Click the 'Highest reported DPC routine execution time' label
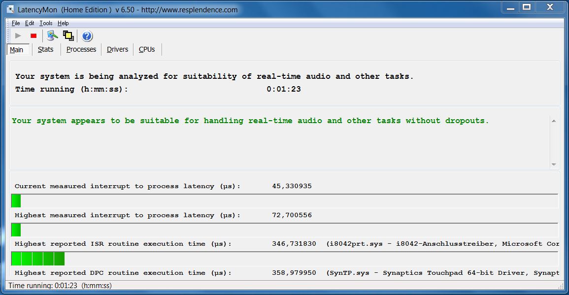 click(123, 273)
